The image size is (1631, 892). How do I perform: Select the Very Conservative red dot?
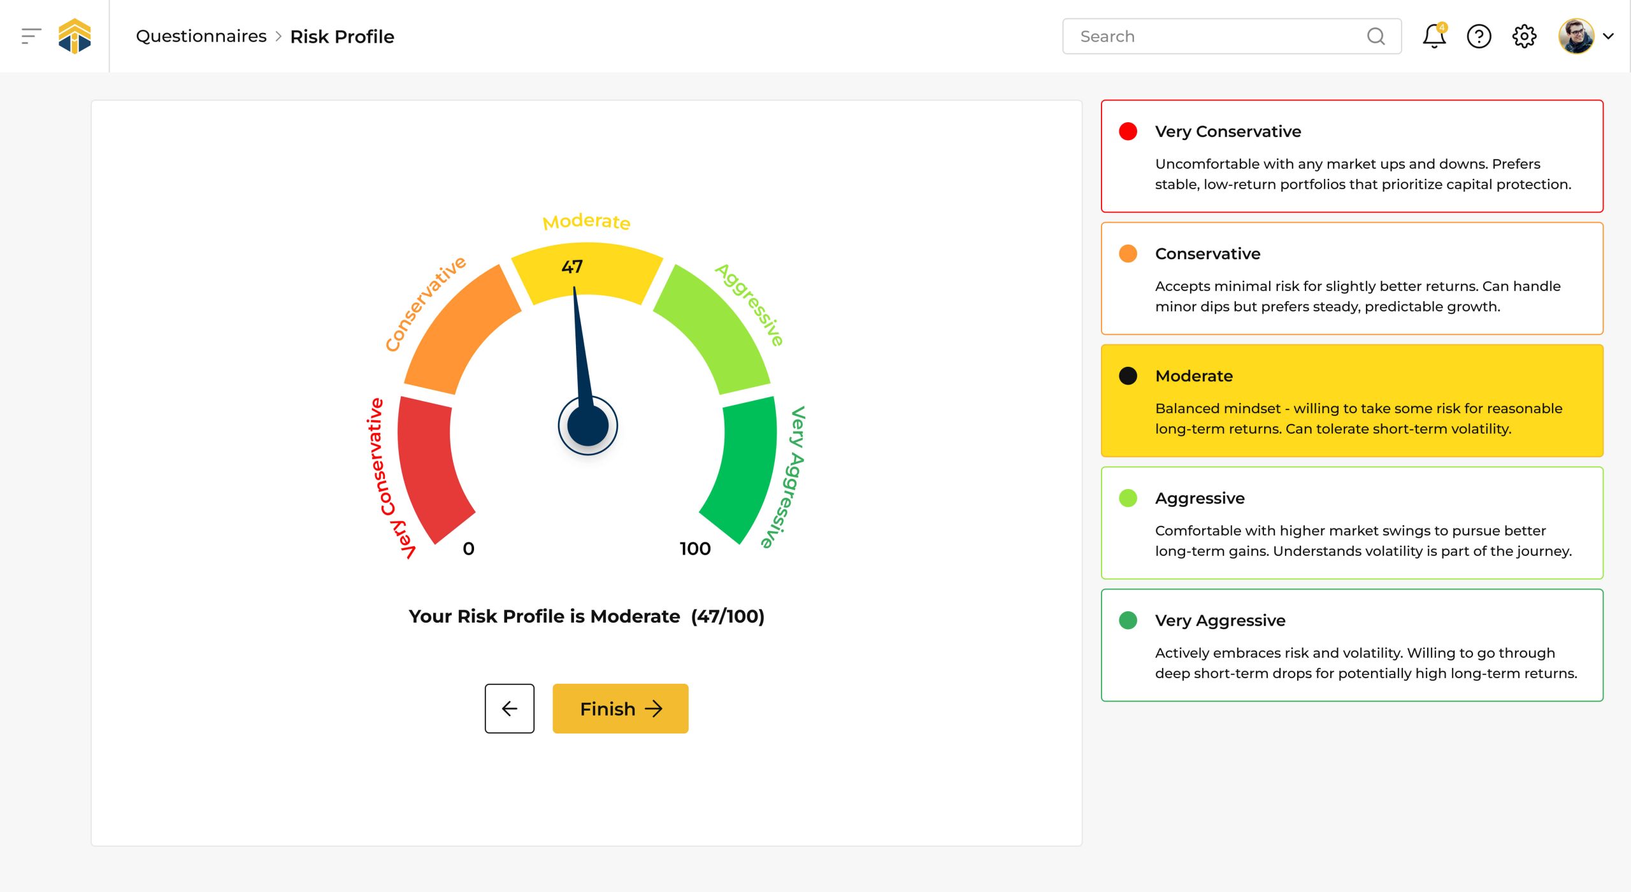(x=1128, y=132)
